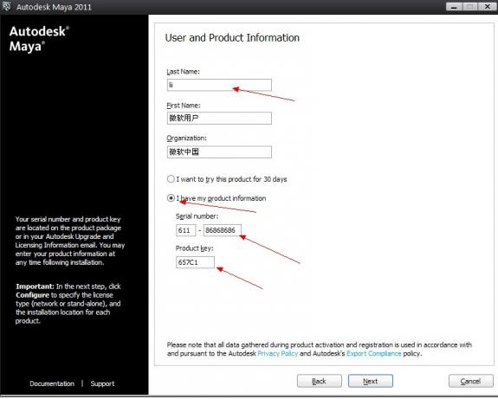The image size is (498, 399).
Task: Click the First Name input field
Action: coord(219,118)
